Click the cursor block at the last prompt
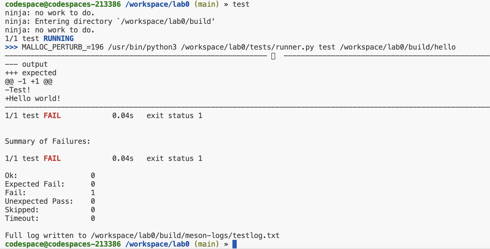Image resolution: width=490 pixels, height=249 pixels. (x=235, y=244)
